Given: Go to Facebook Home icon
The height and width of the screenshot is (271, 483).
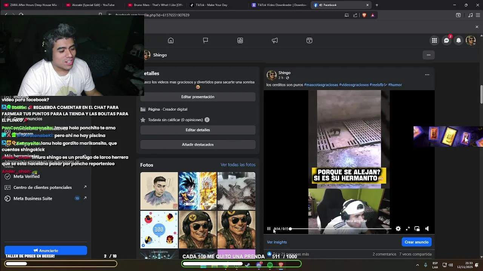Looking at the screenshot, I should (x=171, y=41).
